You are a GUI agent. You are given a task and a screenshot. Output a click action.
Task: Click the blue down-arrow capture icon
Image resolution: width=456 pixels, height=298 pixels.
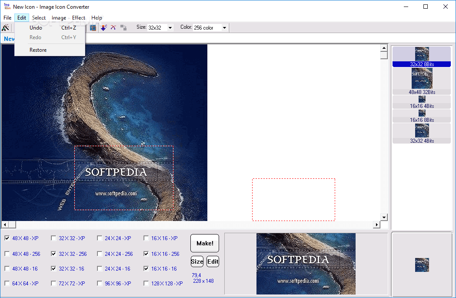(x=104, y=28)
